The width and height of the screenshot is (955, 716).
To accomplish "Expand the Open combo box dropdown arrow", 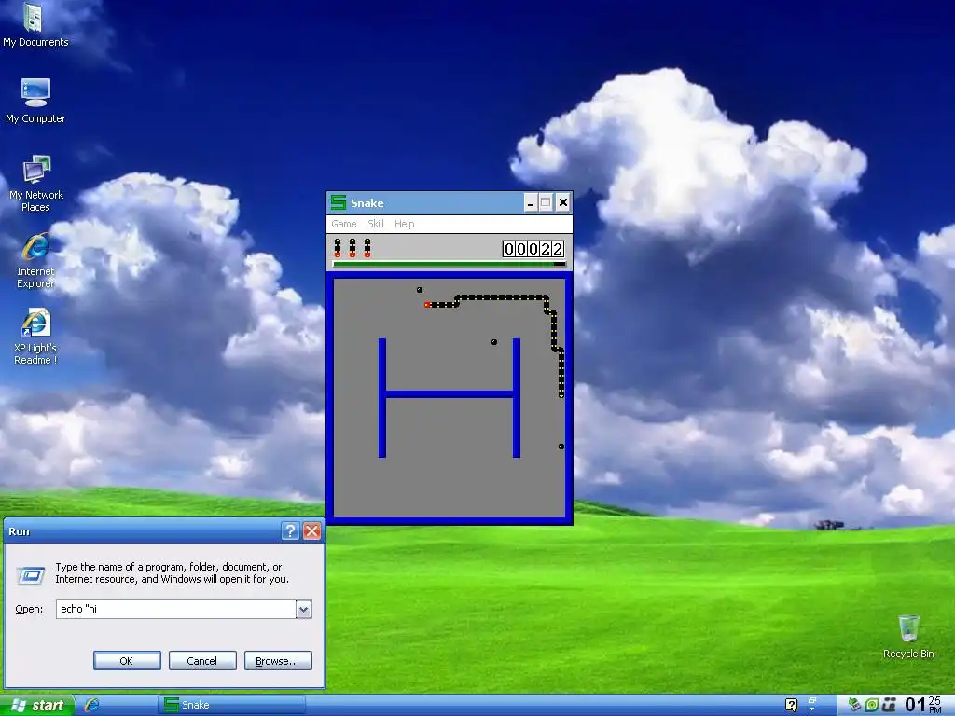I will coord(304,609).
